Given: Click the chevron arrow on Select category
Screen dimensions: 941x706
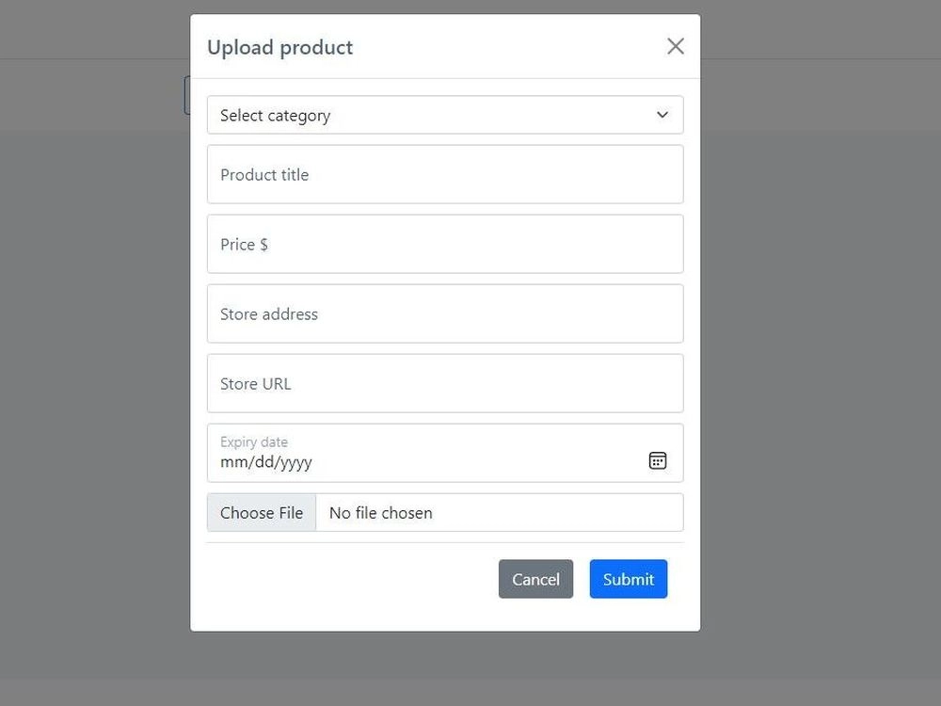Looking at the screenshot, I should [x=662, y=115].
